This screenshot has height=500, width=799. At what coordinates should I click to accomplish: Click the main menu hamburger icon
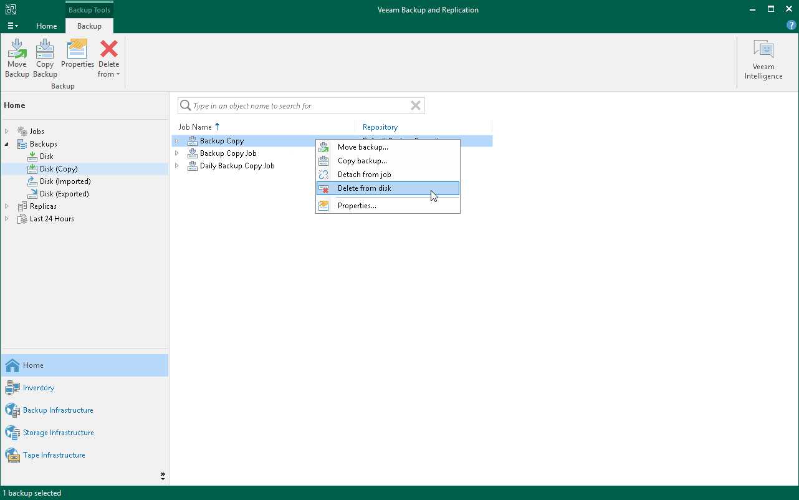click(12, 25)
